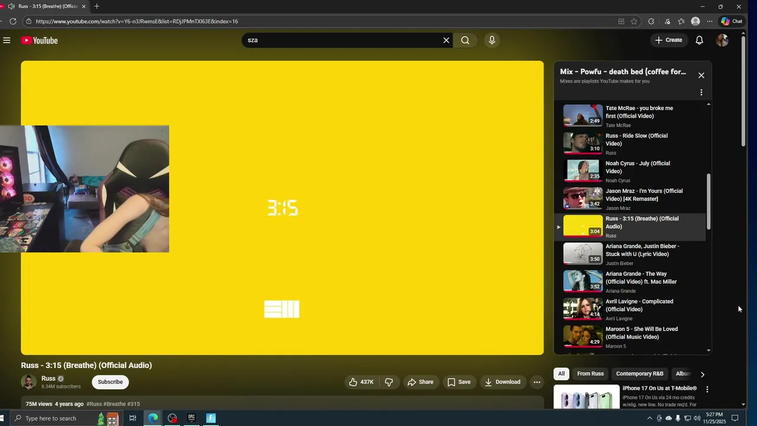
Task: Click the #Breathe hashtag
Action: (115, 404)
